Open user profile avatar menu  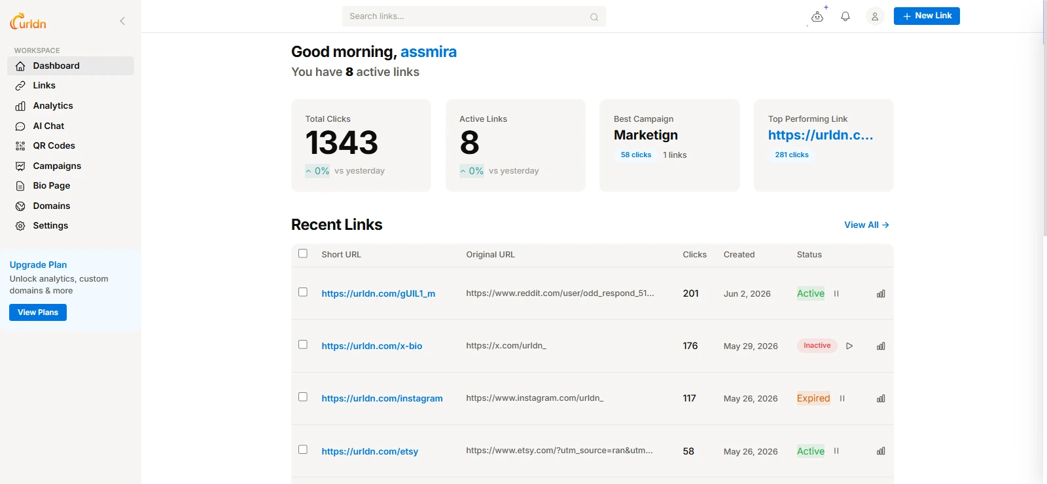coord(875,16)
